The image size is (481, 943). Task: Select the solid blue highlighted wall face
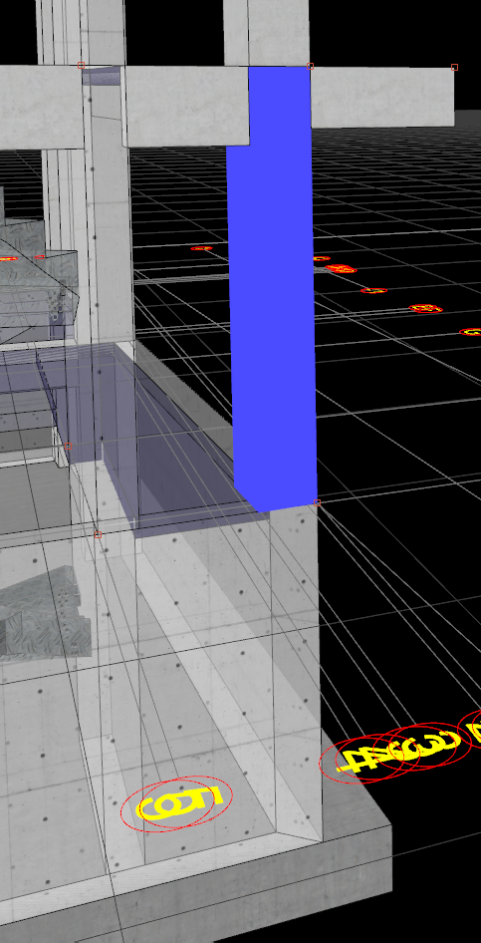click(273, 289)
